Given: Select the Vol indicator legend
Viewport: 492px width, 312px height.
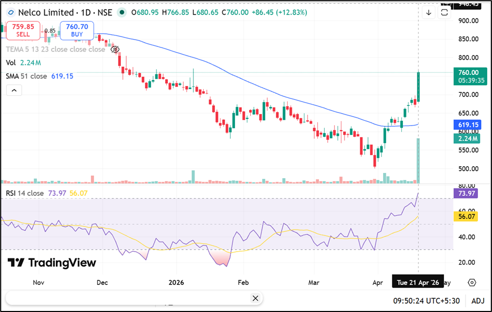Looking at the screenshot, I should pyautogui.click(x=11, y=63).
